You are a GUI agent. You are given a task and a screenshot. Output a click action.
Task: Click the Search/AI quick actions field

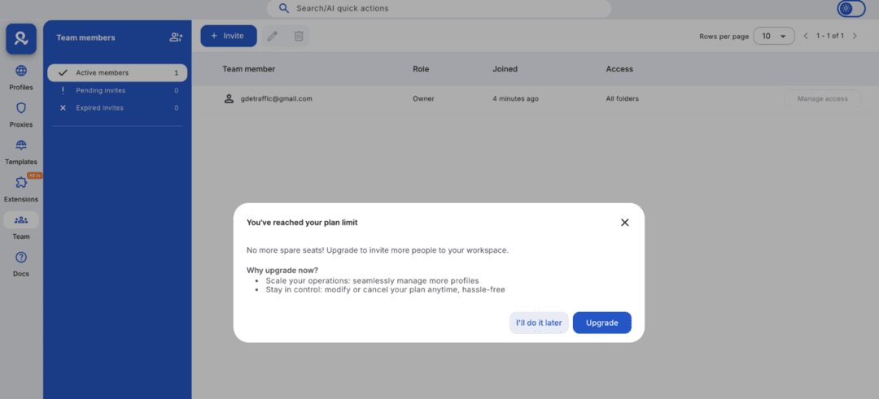pyautogui.click(x=439, y=8)
